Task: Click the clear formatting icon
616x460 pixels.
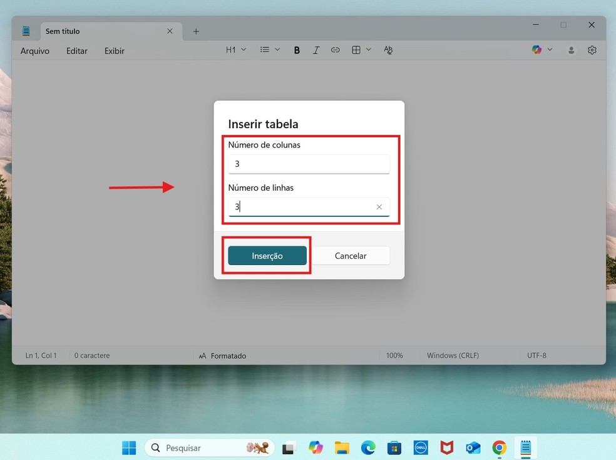Action: [x=388, y=50]
